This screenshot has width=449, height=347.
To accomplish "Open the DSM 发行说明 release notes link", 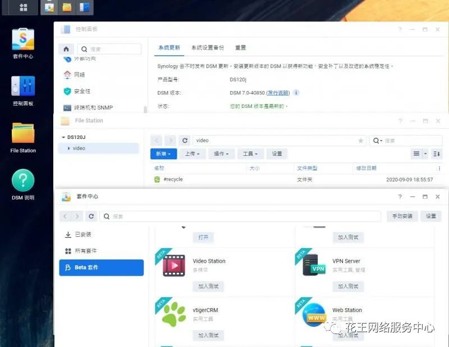I will click(x=278, y=93).
